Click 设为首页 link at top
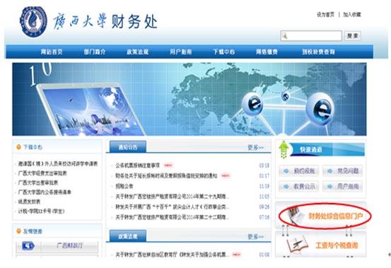 click(x=325, y=15)
